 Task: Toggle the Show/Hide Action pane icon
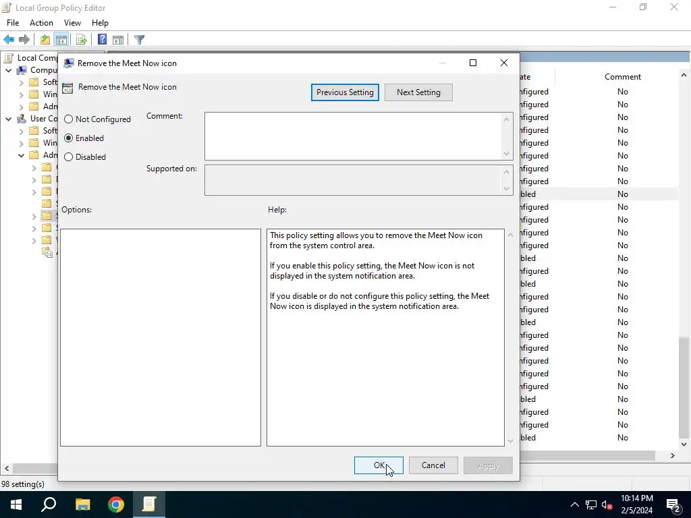(118, 40)
